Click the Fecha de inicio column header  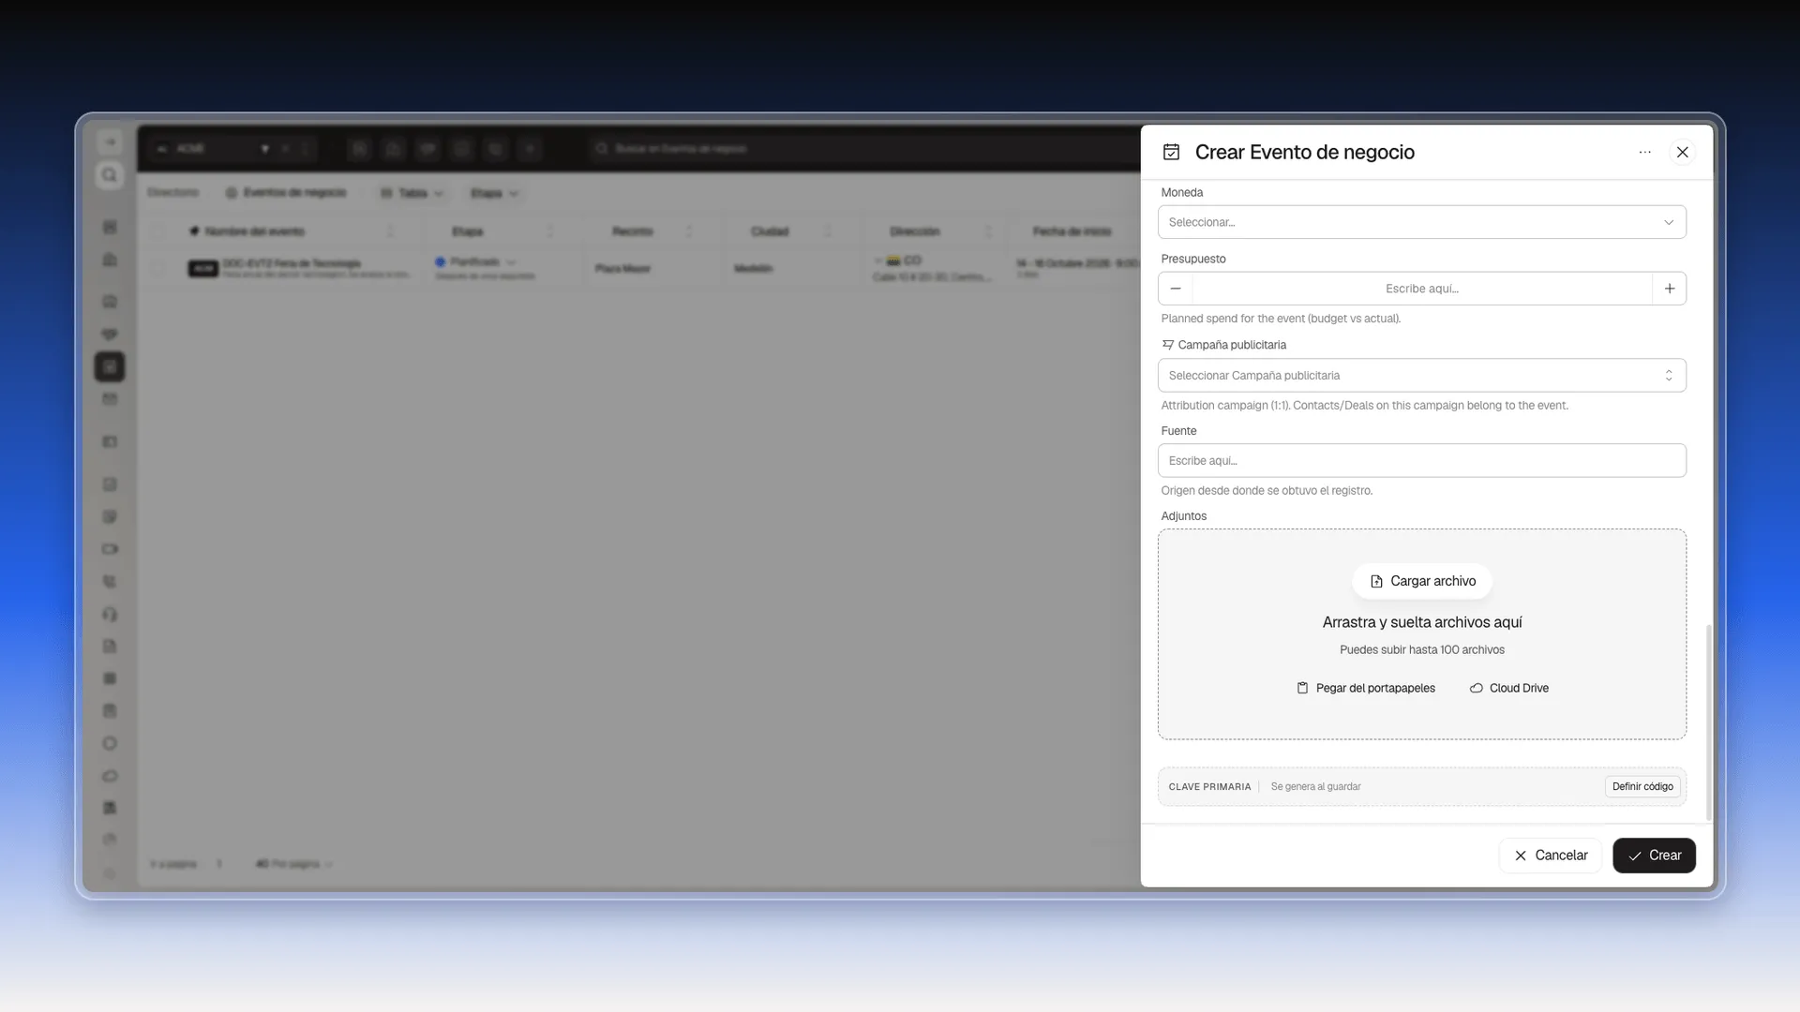pyautogui.click(x=1072, y=231)
